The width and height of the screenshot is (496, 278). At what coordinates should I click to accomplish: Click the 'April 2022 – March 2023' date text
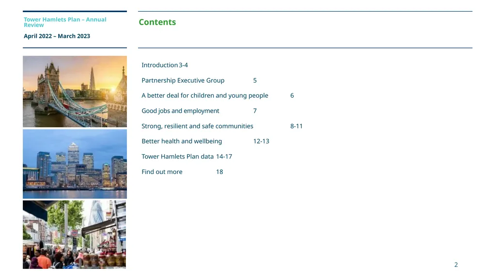click(57, 36)
